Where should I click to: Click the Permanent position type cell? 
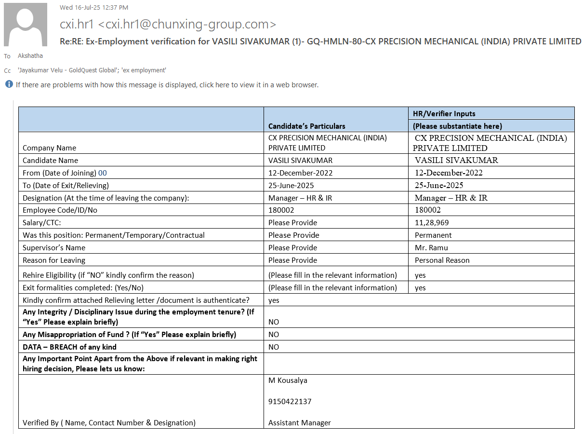tap(433, 235)
